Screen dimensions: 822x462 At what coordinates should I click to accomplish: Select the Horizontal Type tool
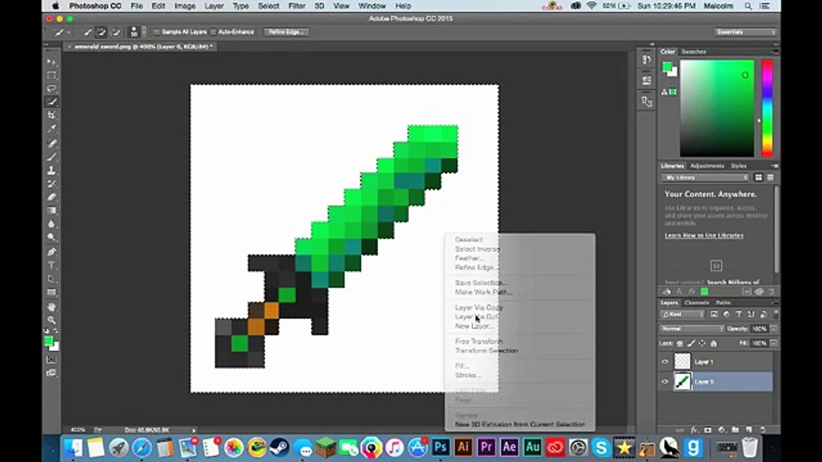pyautogui.click(x=52, y=266)
